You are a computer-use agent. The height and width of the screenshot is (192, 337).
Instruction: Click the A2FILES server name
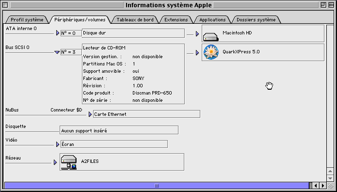(90, 161)
